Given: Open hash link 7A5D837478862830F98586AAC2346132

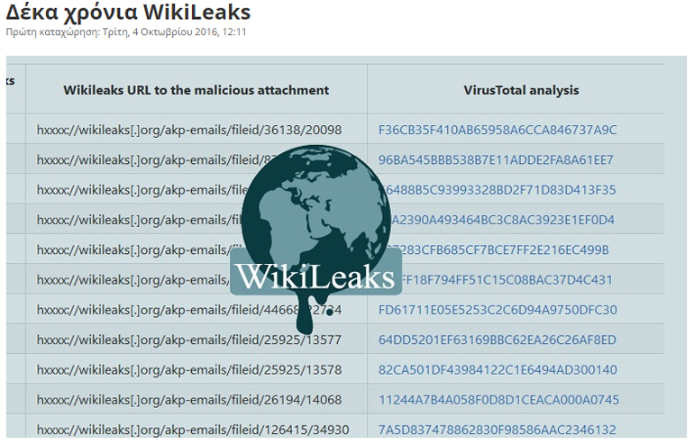Looking at the screenshot, I should tap(498, 430).
